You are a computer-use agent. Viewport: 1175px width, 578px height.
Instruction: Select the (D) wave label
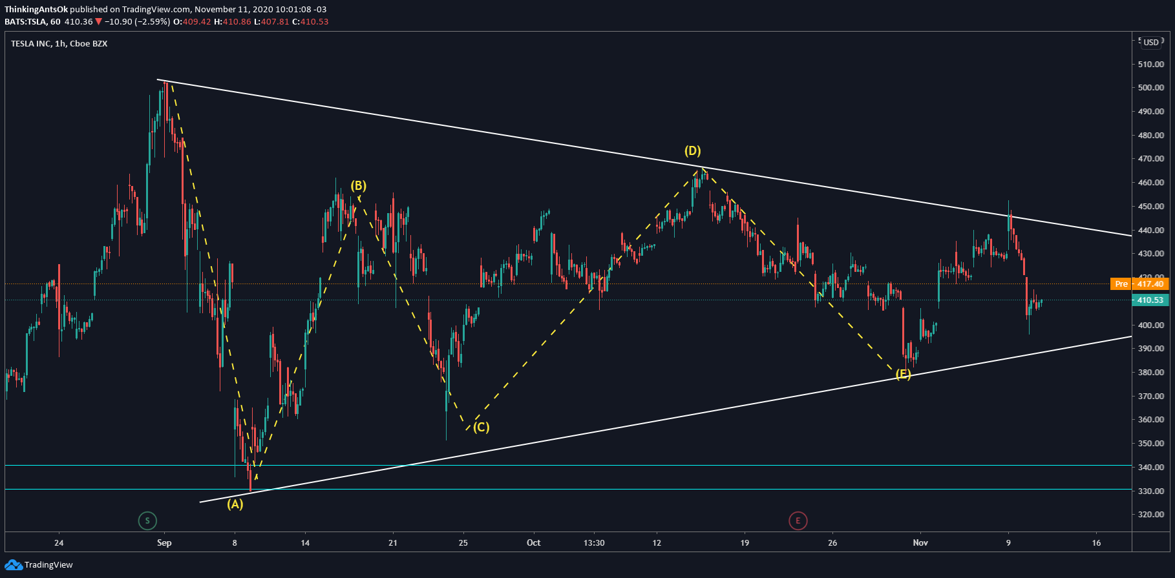coord(693,151)
